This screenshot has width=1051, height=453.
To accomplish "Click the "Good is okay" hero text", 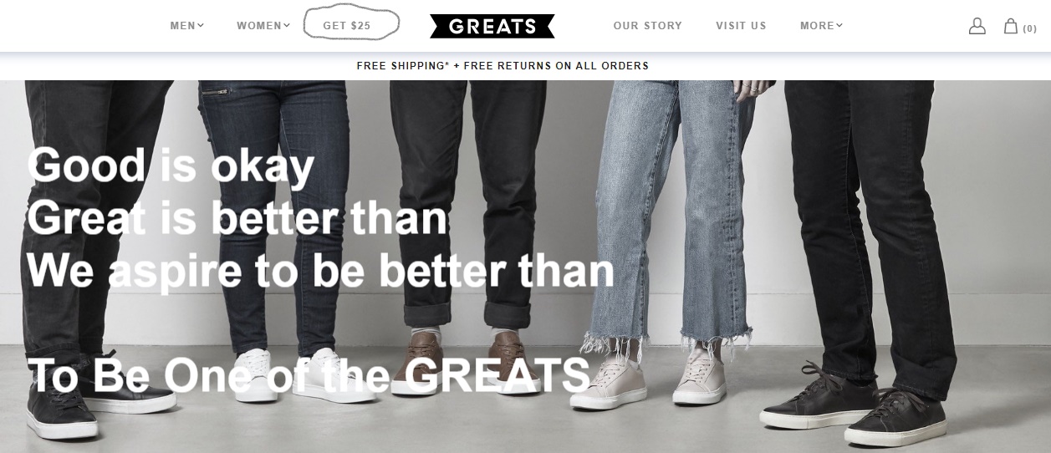I will click(171, 165).
